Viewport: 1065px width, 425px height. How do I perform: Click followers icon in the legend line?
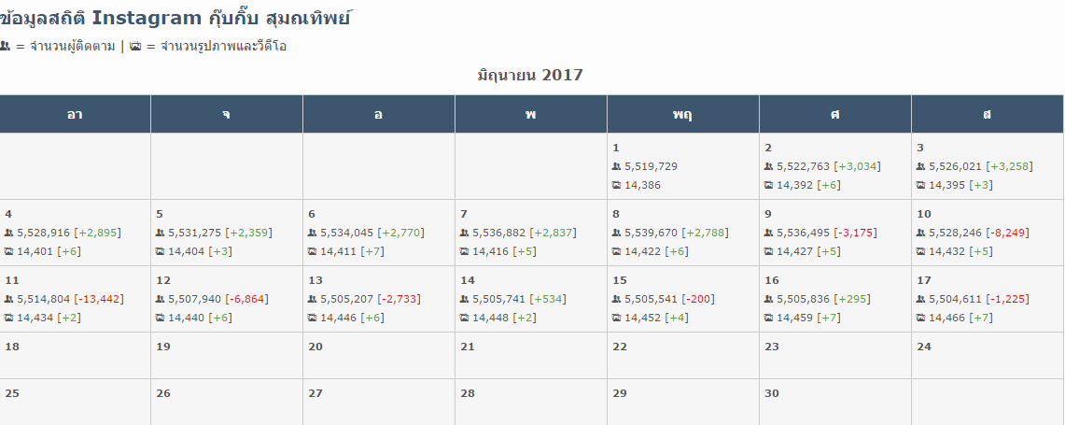5,47
